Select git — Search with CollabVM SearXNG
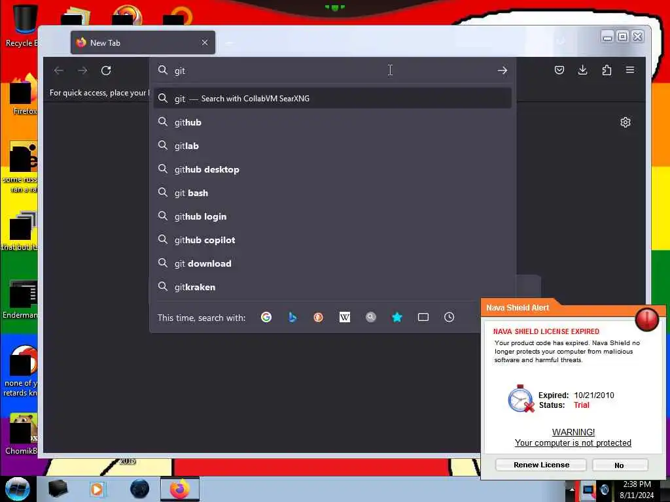Viewport: 670px width, 502px height. tap(332, 99)
